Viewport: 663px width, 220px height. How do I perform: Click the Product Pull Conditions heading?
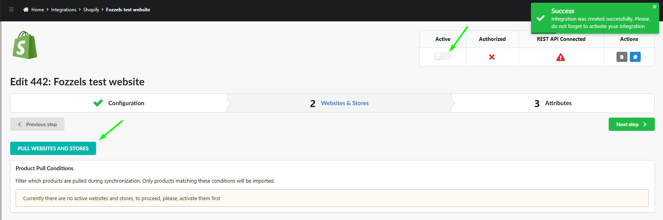click(45, 168)
